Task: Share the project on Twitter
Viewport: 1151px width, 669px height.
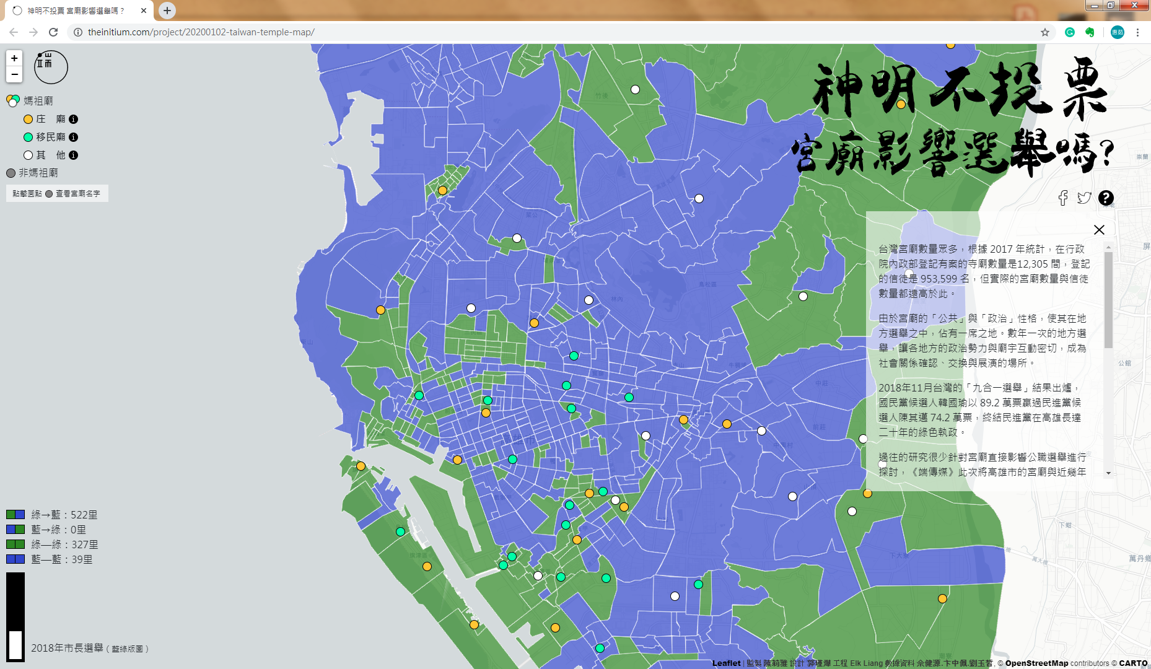Action: pos(1084,198)
